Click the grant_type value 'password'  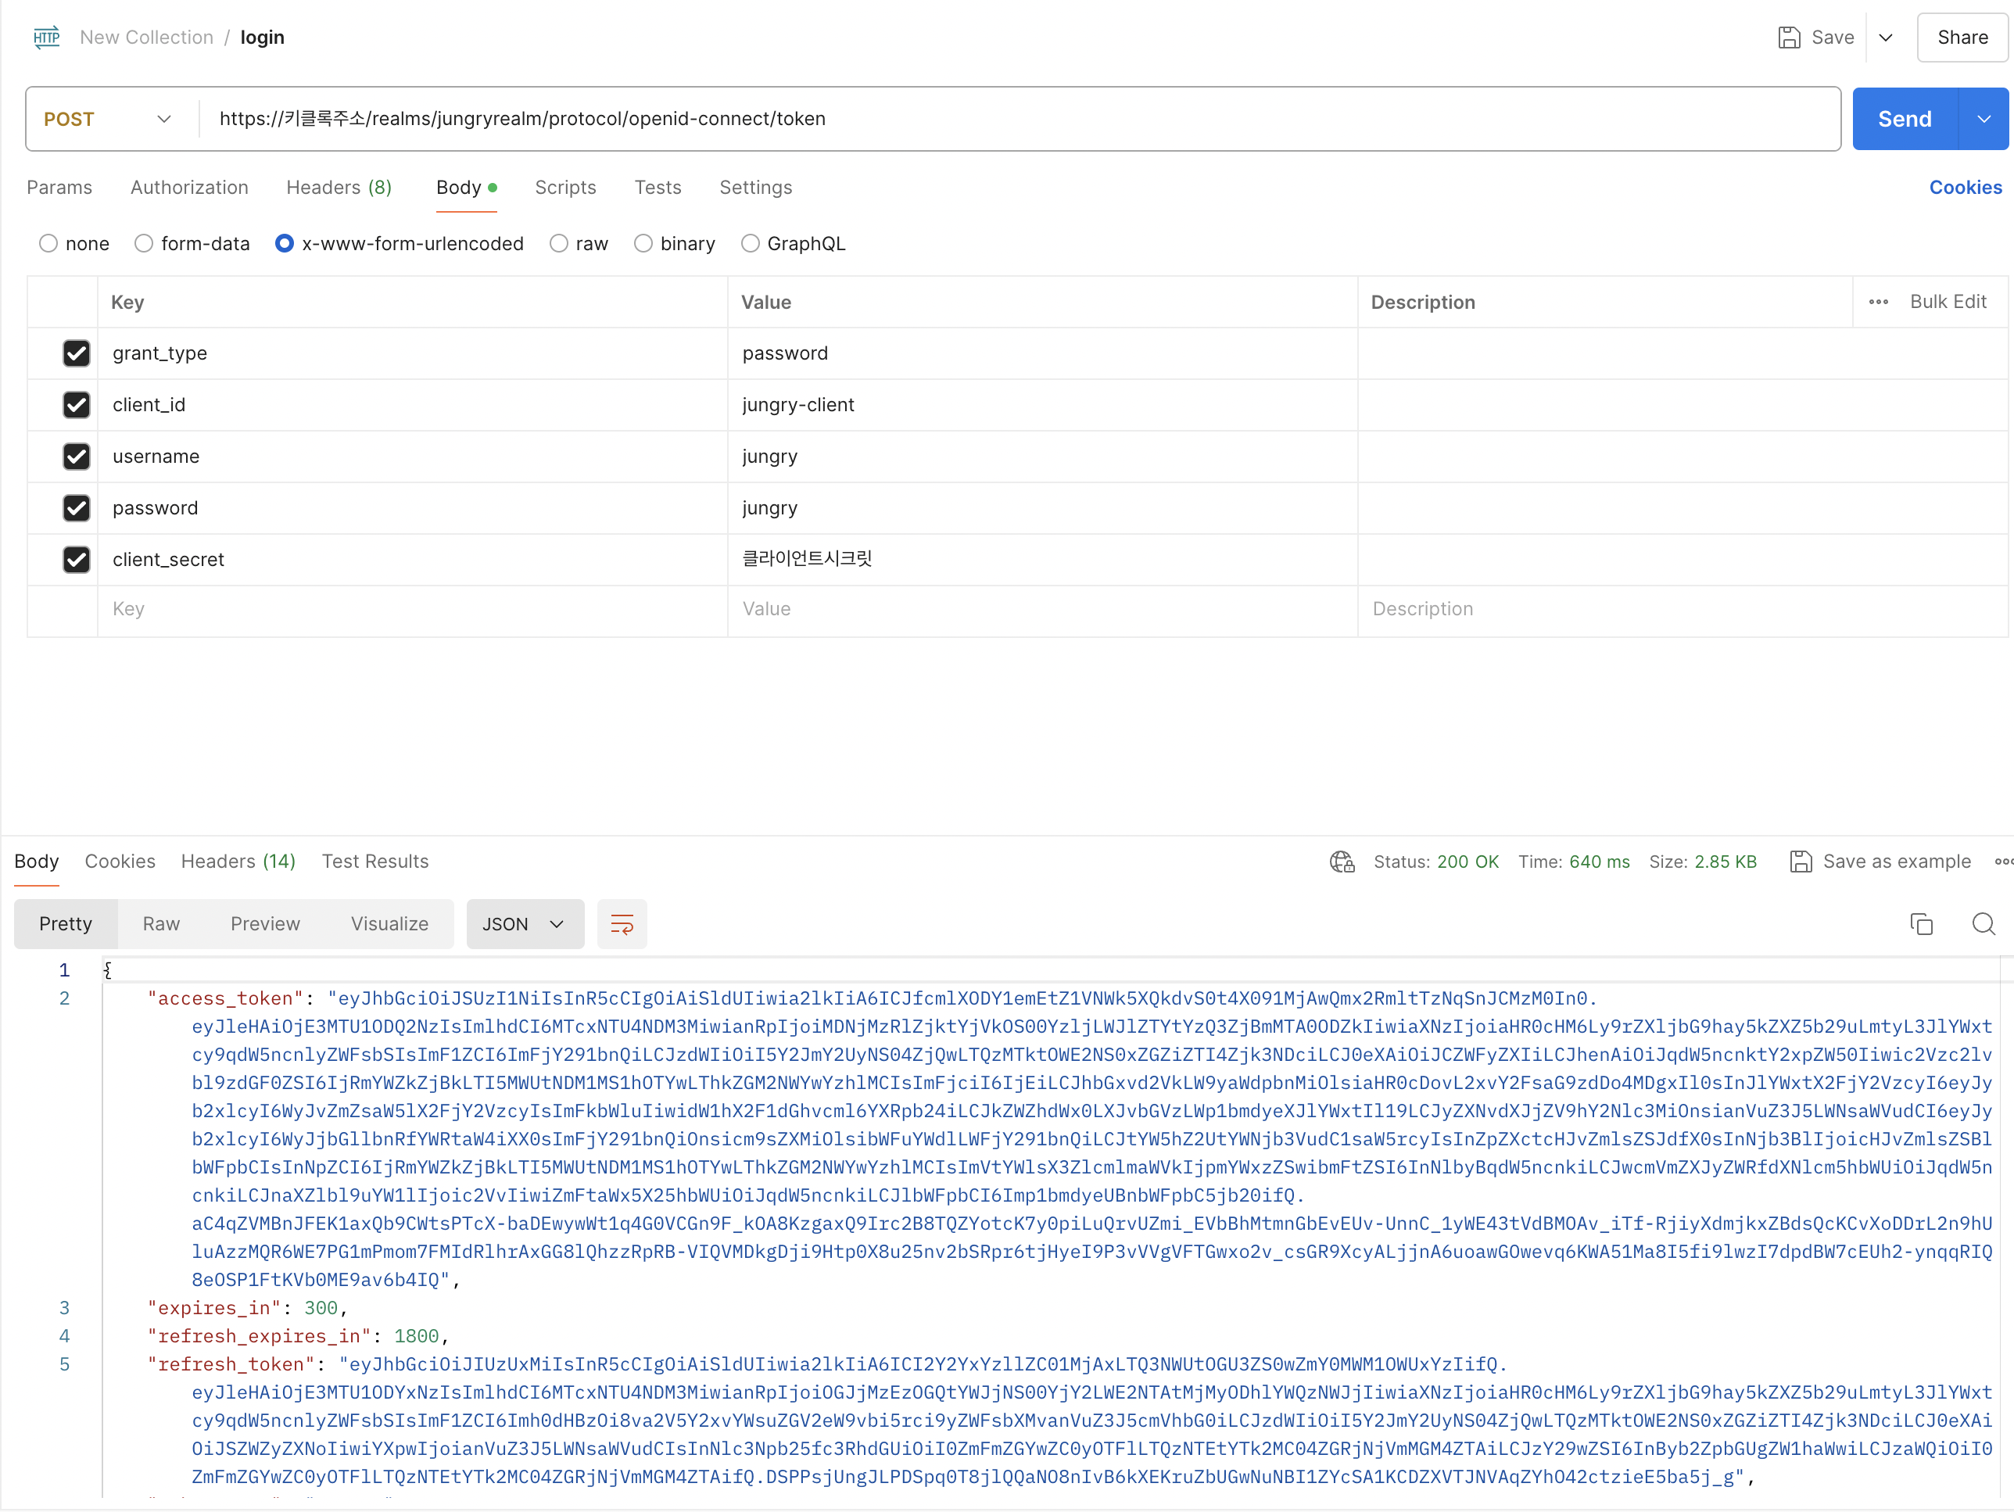tap(785, 353)
